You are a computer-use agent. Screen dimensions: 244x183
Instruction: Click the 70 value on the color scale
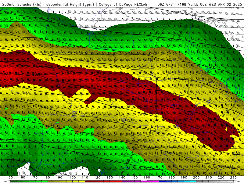click(35, 178)
